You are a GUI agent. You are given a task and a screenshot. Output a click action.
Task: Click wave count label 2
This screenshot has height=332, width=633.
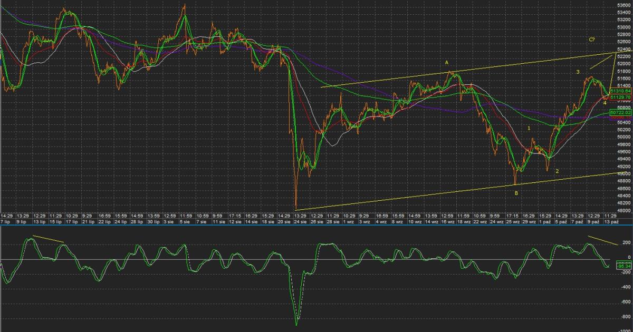(x=557, y=171)
